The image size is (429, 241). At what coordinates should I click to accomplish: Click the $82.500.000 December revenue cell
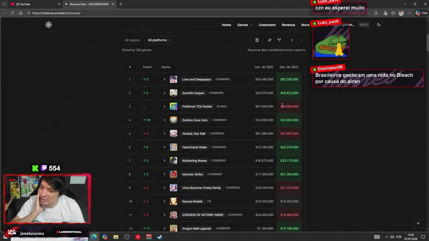click(289, 79)
